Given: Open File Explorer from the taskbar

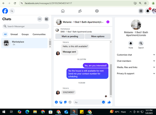Looking at the screenshot, I should 35,112.
